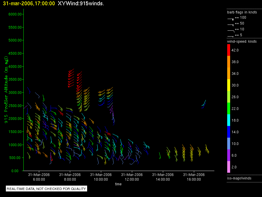The image size is (262, 197).
Task: Click the 5000.00 altitude tick label
Action: [x=15, y=40]
